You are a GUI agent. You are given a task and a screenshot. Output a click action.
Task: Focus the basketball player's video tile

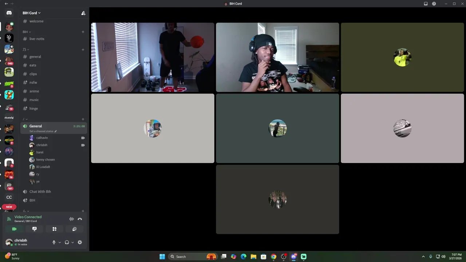tap(153, 57)
